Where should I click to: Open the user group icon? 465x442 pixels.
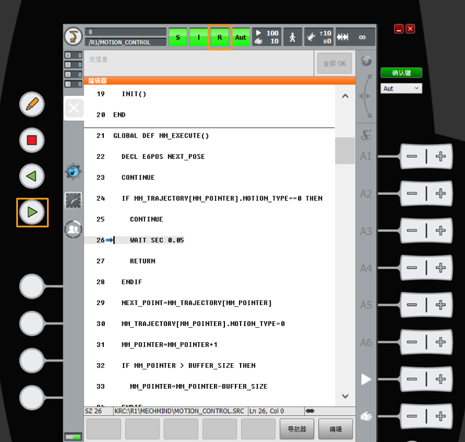tap(73, 229)
